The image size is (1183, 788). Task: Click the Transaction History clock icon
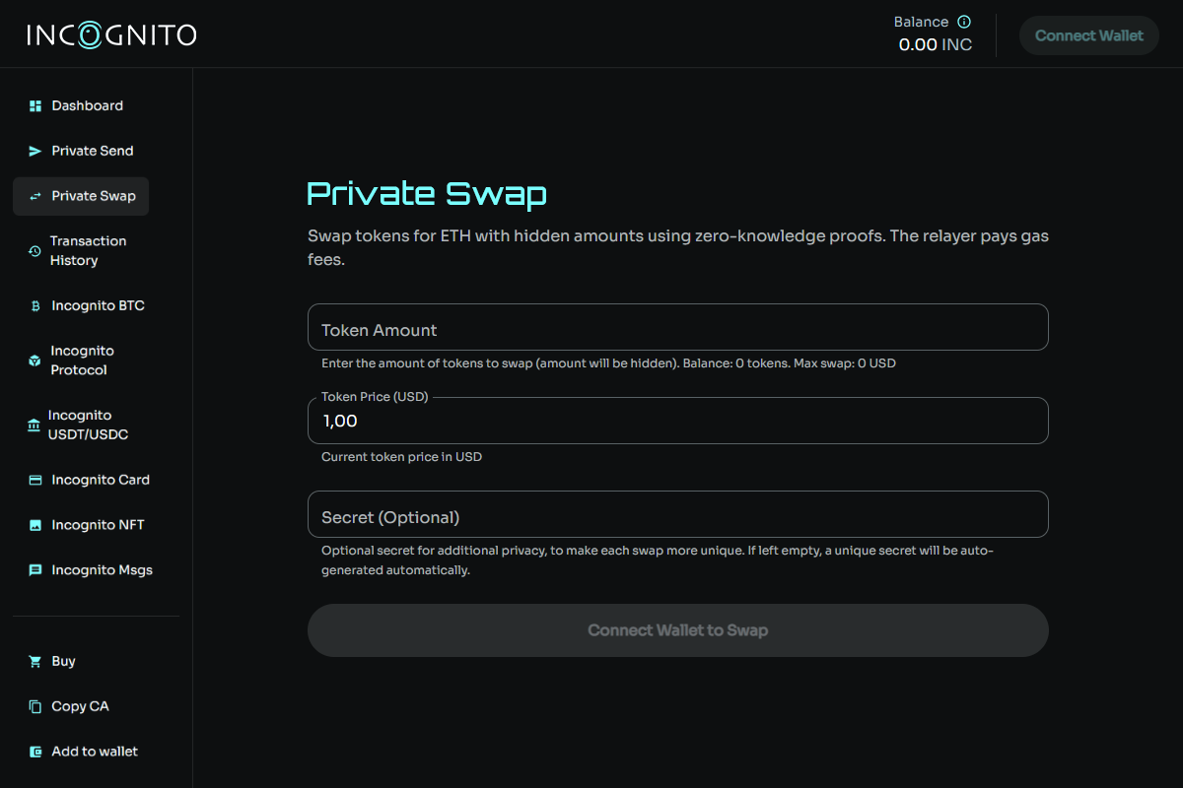35,251
